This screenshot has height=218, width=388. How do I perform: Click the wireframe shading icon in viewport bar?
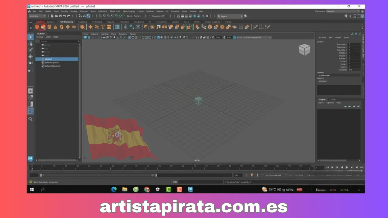point(129,37)
